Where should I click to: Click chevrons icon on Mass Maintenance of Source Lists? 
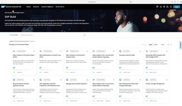point(41,51)
